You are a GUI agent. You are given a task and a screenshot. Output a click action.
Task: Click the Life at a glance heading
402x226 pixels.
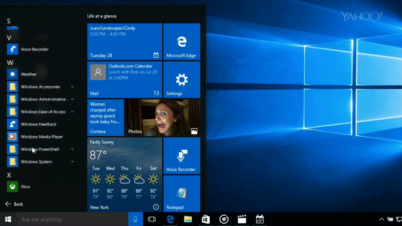tap(102, 16)
